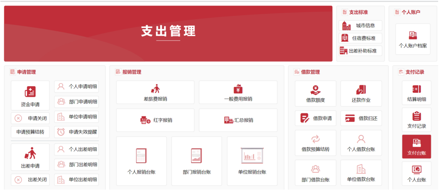The image size is (439, 190).
Task: Click the 城市信息 button
Action: (x=360, y=25)
